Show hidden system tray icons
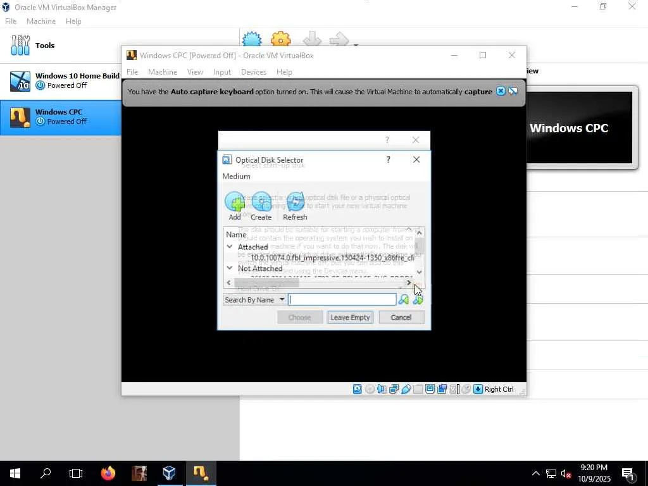Viewport: 648px width, 486px height. (535, 473)
